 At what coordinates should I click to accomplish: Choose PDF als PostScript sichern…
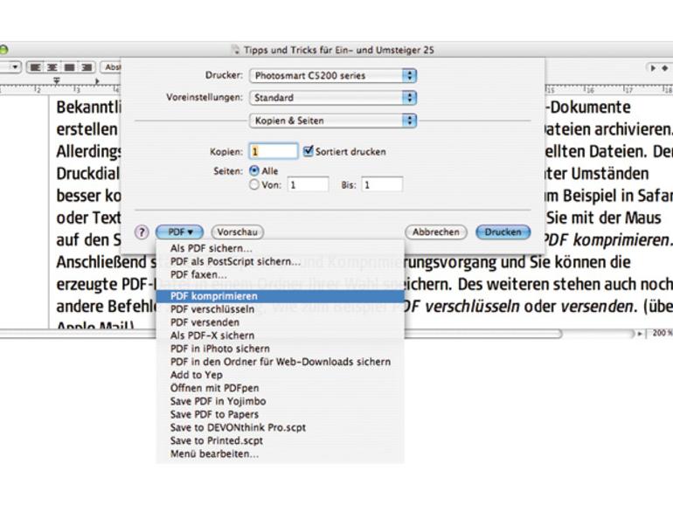pyautogui.click(x=281, y=262)
